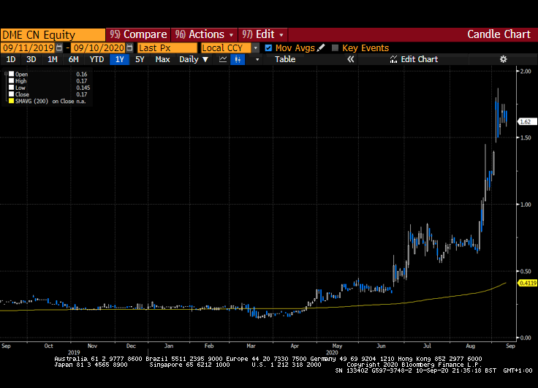Click the Open value 0.16 in legend

82,74
